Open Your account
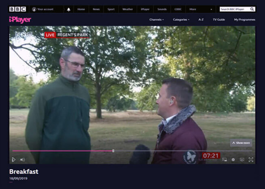The height and width of the screenshot is (189, 265). (x=43, y=9)
